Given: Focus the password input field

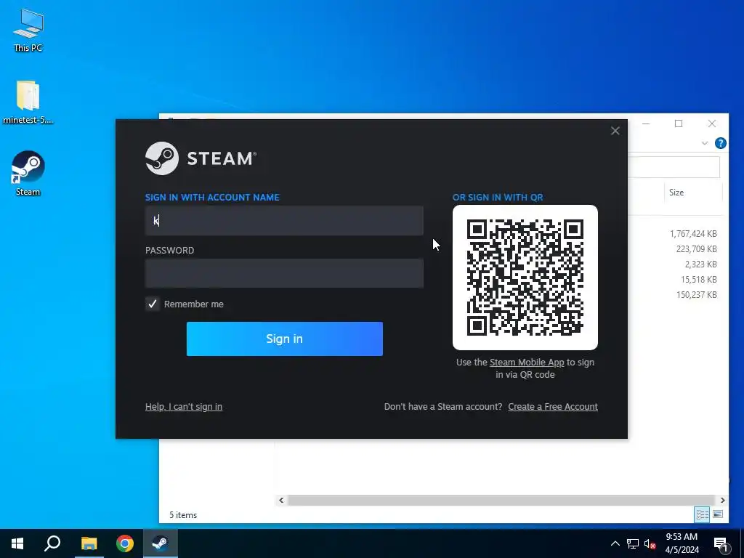Looking at the screenshot, I should point(284,273).
